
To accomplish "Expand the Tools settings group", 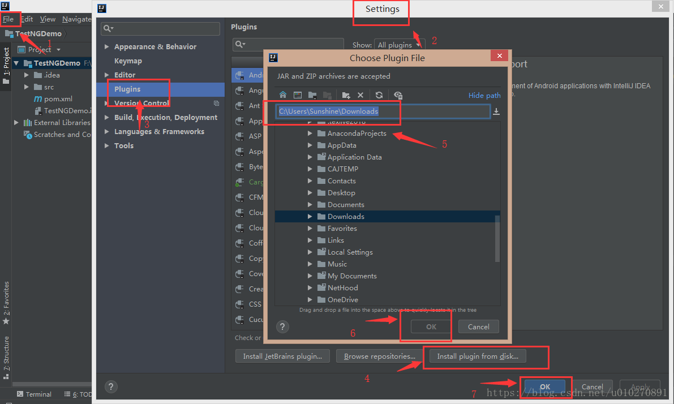I will click(106, 145).
